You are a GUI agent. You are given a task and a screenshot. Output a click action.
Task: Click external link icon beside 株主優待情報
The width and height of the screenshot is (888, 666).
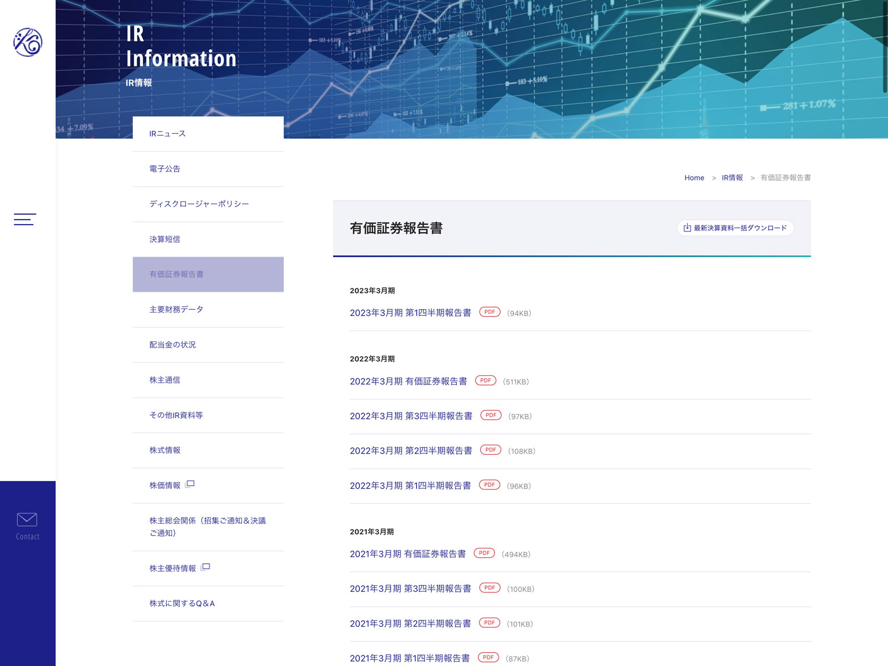point(205,567)
